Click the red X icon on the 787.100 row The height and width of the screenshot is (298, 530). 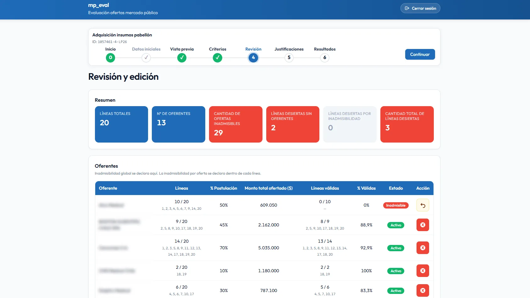(422, 290)
